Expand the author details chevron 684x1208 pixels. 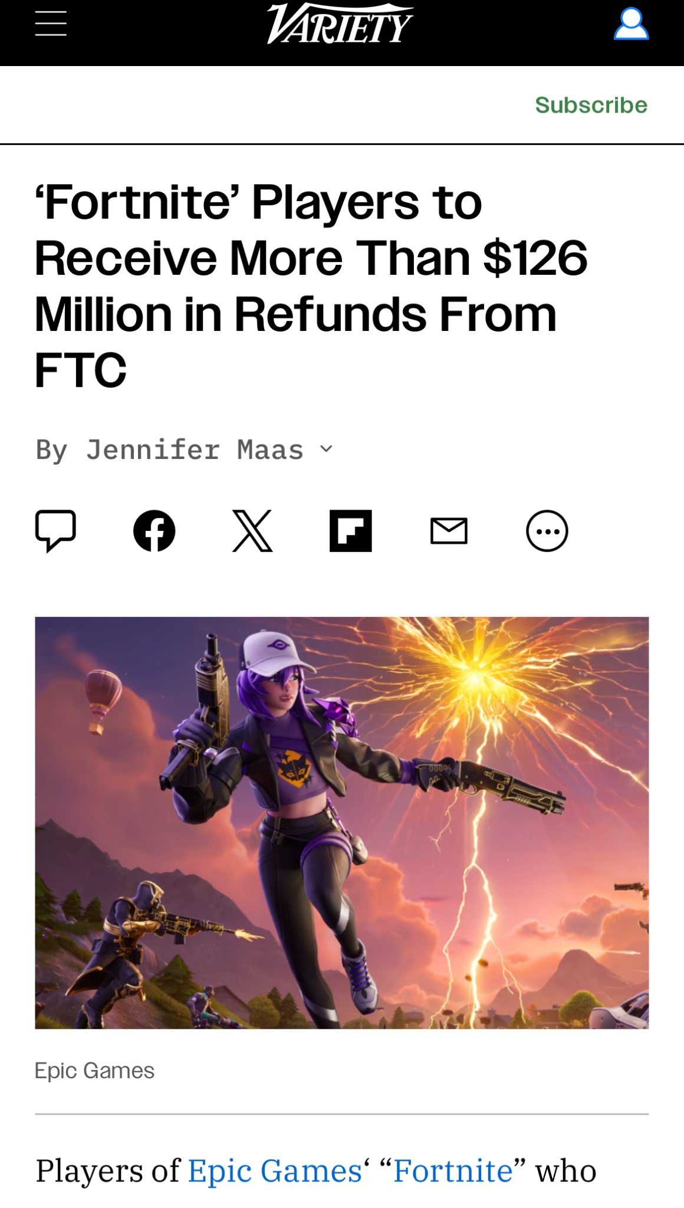coord(327,449)
